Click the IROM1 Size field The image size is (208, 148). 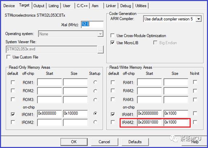coord(75,114)
